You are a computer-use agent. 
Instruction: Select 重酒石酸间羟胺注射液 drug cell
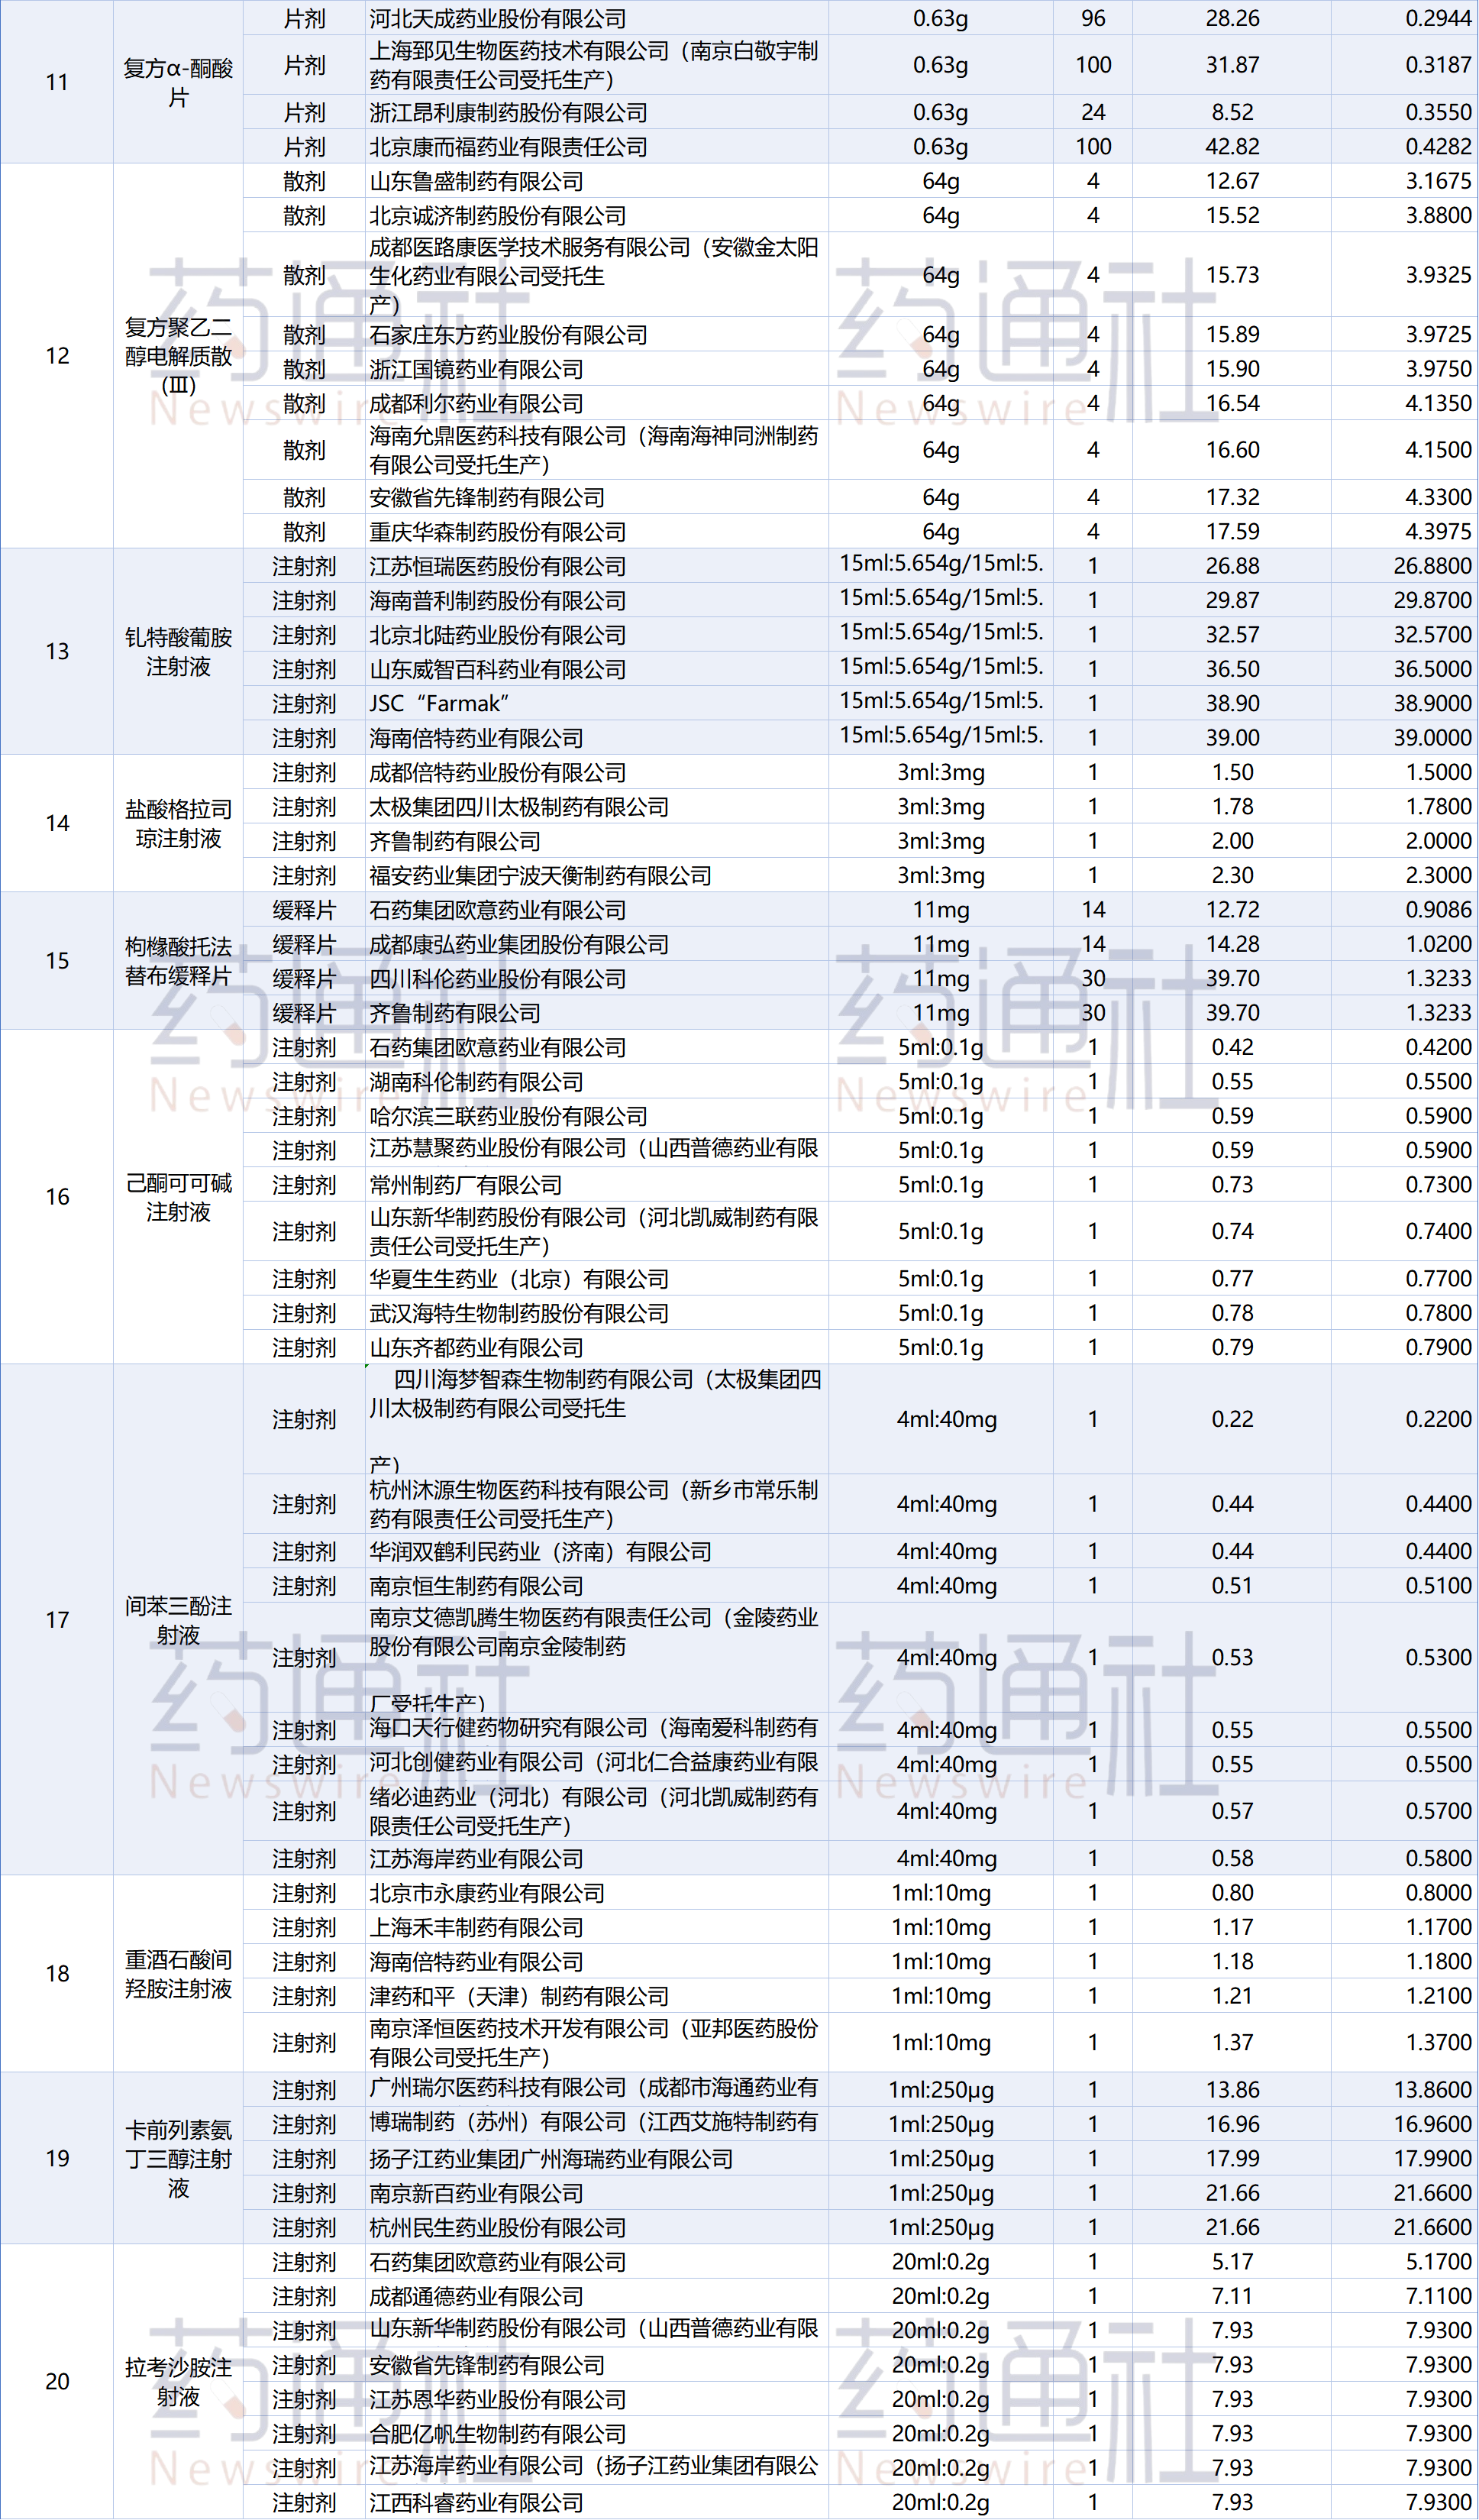click(x=178, y=1973)
